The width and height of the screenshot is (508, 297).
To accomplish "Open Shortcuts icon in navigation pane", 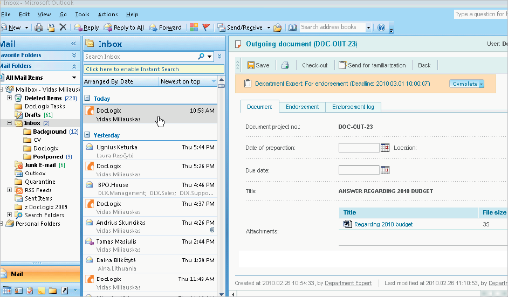I will point(65,291).
